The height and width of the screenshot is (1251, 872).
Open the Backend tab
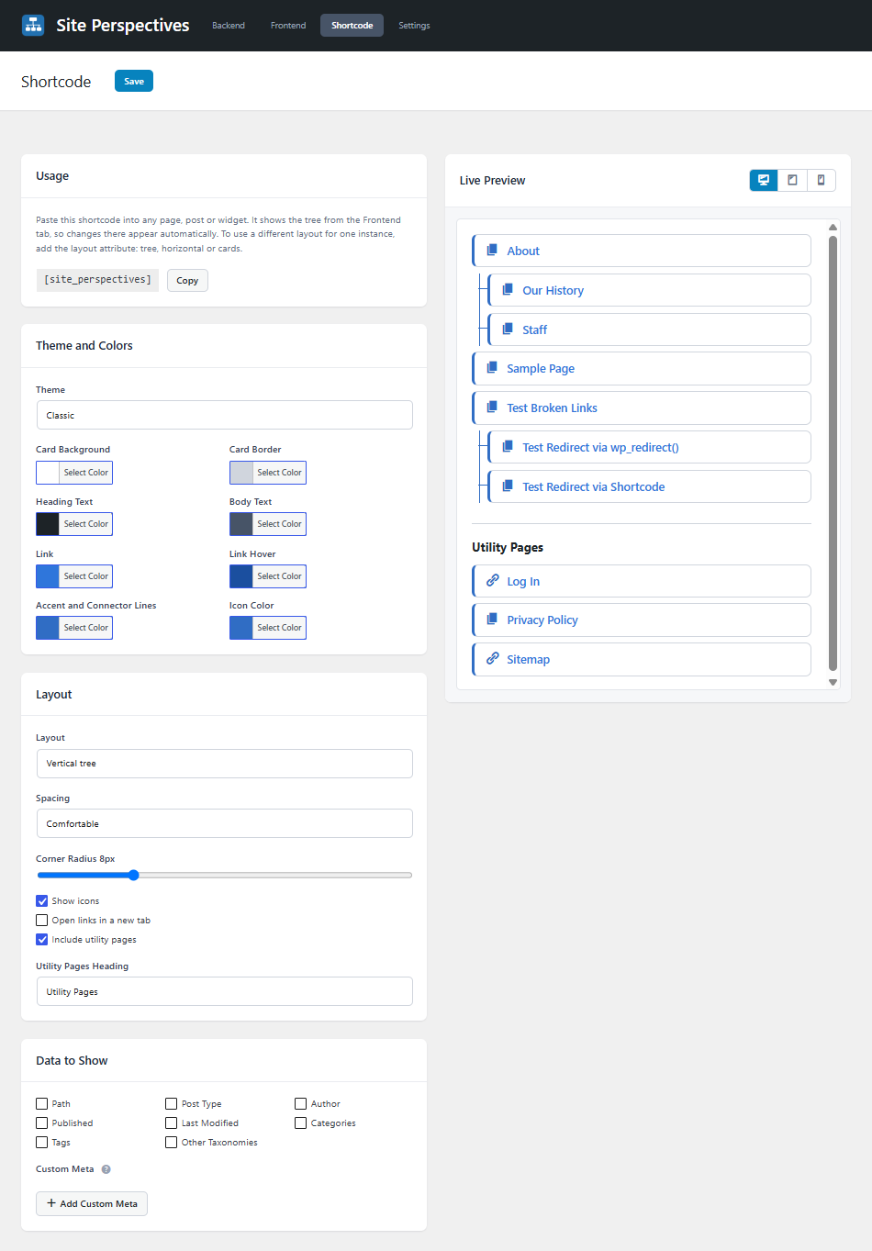[x=229, y=26]
